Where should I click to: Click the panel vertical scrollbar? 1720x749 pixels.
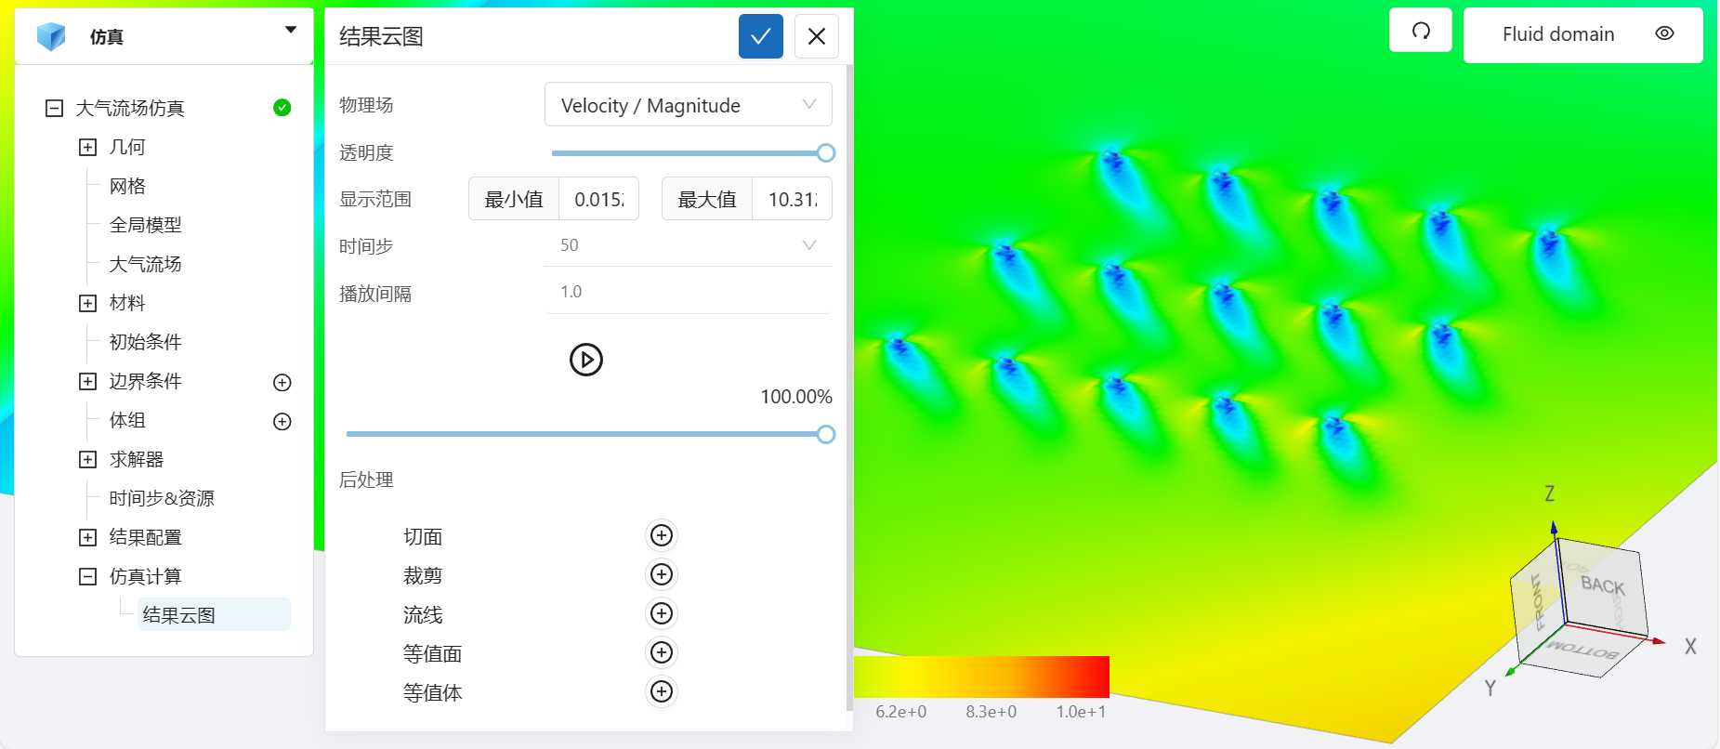tap(849, 387)
